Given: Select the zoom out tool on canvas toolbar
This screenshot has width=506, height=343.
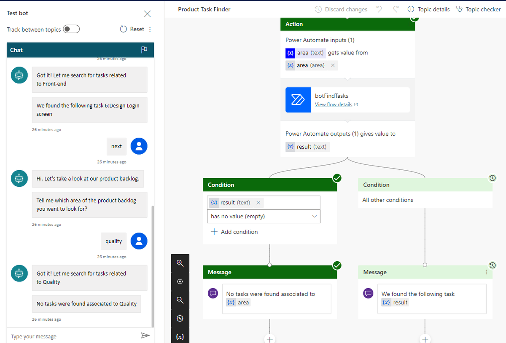Looking at the screenshot, I should click(180, 300).
